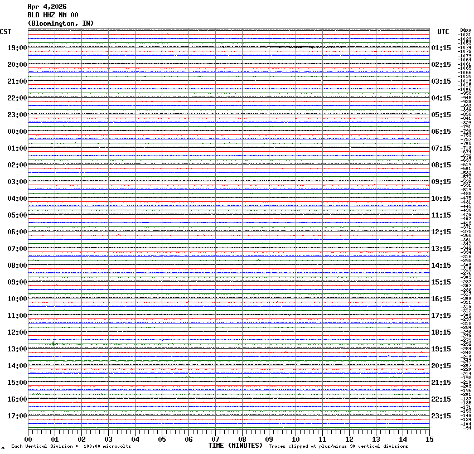Image resolution: width=474 pixels, height=454 pixels.
Task: Select the 01:15 UTC time label
Action: tap(441, 48)
